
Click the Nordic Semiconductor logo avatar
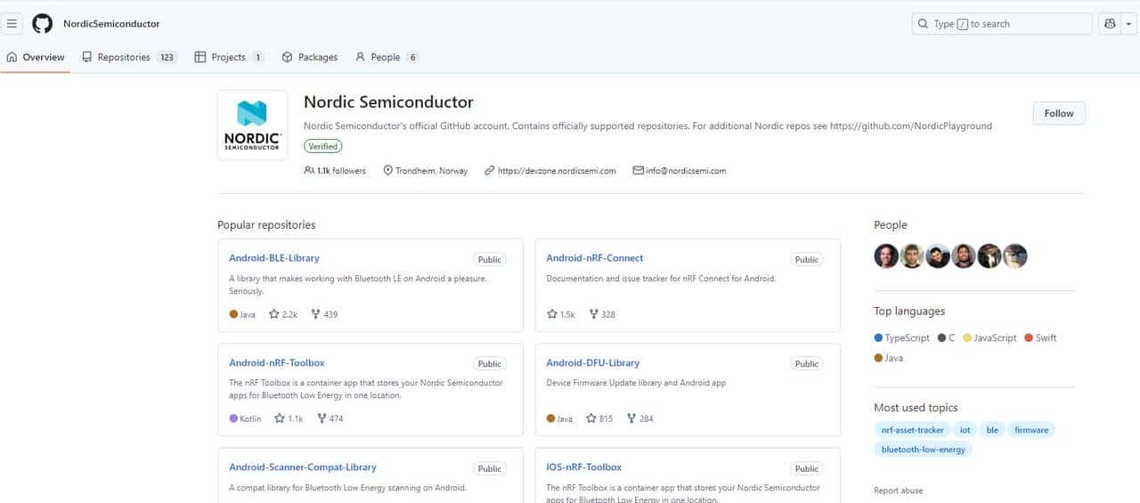(252, 125)
